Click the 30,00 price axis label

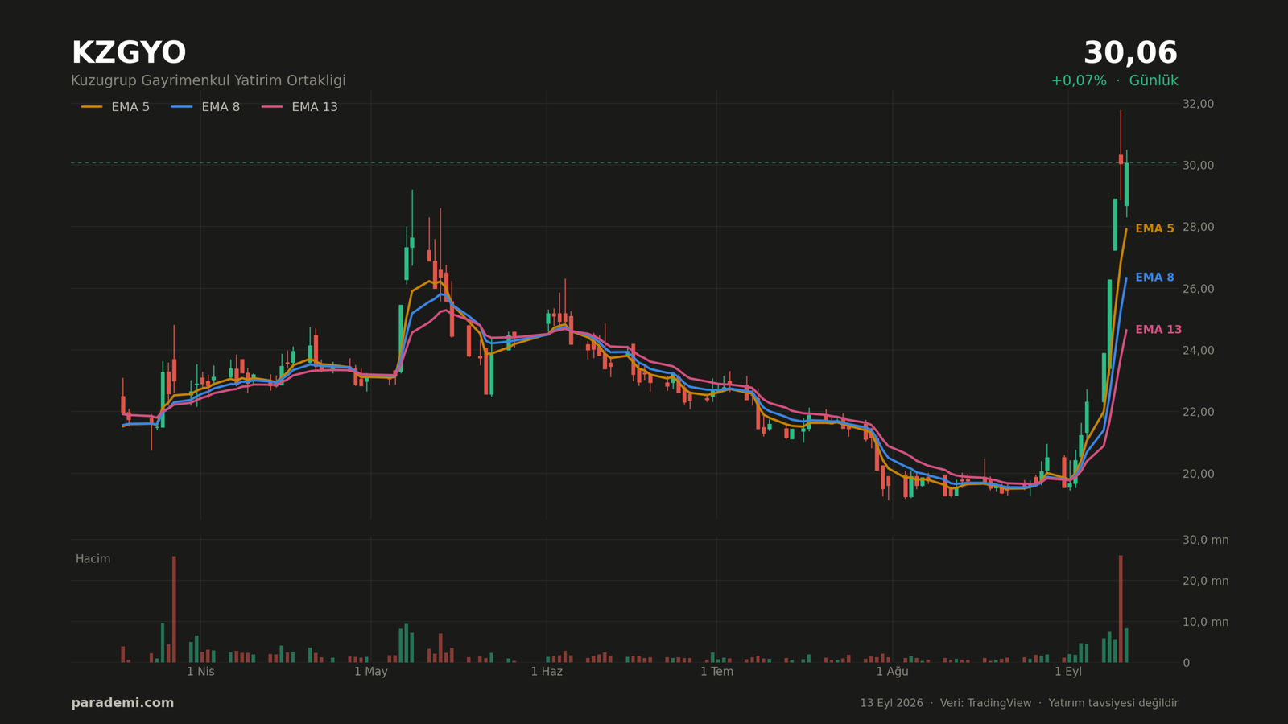point(1198,166)
